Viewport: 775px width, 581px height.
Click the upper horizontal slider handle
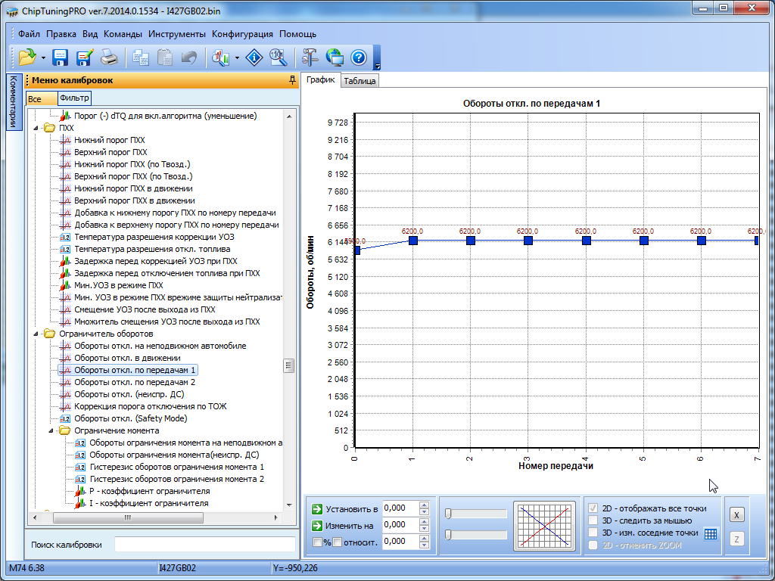[448, 514]
